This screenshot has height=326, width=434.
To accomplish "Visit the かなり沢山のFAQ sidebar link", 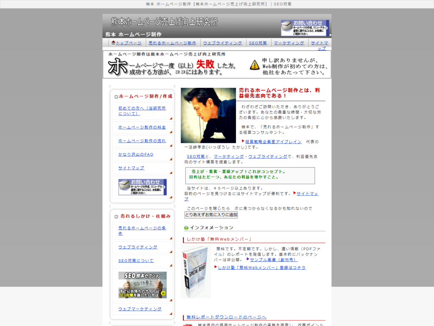I will pyautogui.click(x=136, y=155).
